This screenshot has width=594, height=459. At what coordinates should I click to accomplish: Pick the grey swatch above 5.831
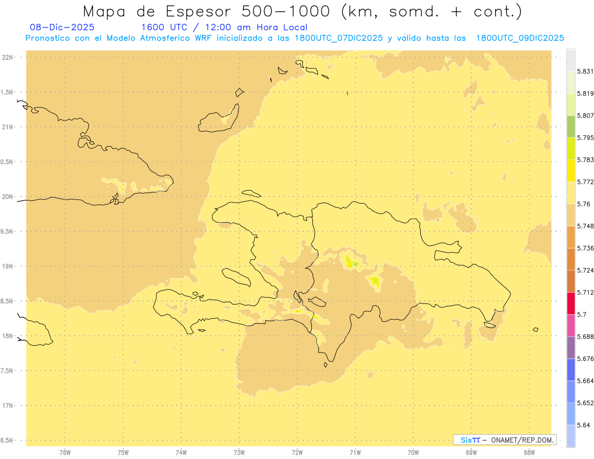point(571,60)
